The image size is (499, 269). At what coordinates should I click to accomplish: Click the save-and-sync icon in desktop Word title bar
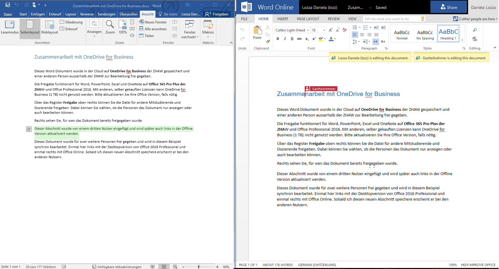point(8,5)
